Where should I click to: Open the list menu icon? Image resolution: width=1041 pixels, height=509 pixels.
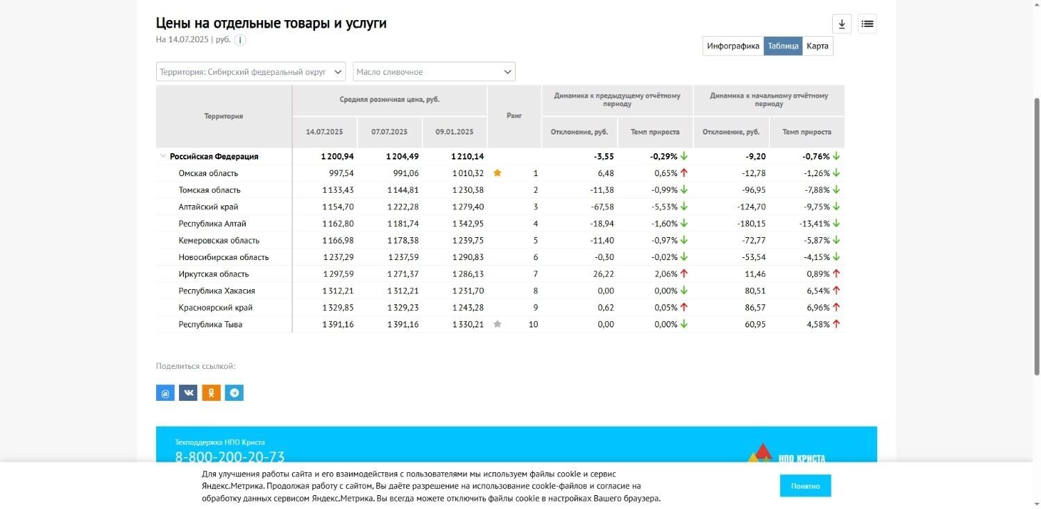[867, 24]
